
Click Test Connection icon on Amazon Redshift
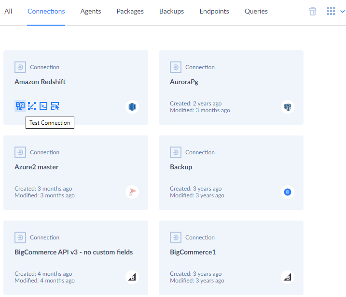coord(20,106)
